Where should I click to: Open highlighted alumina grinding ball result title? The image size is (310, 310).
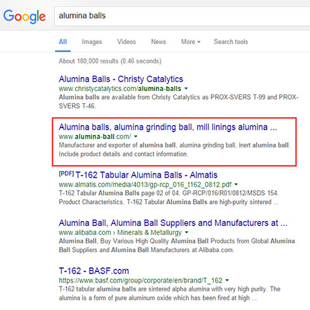coord(168,127)
